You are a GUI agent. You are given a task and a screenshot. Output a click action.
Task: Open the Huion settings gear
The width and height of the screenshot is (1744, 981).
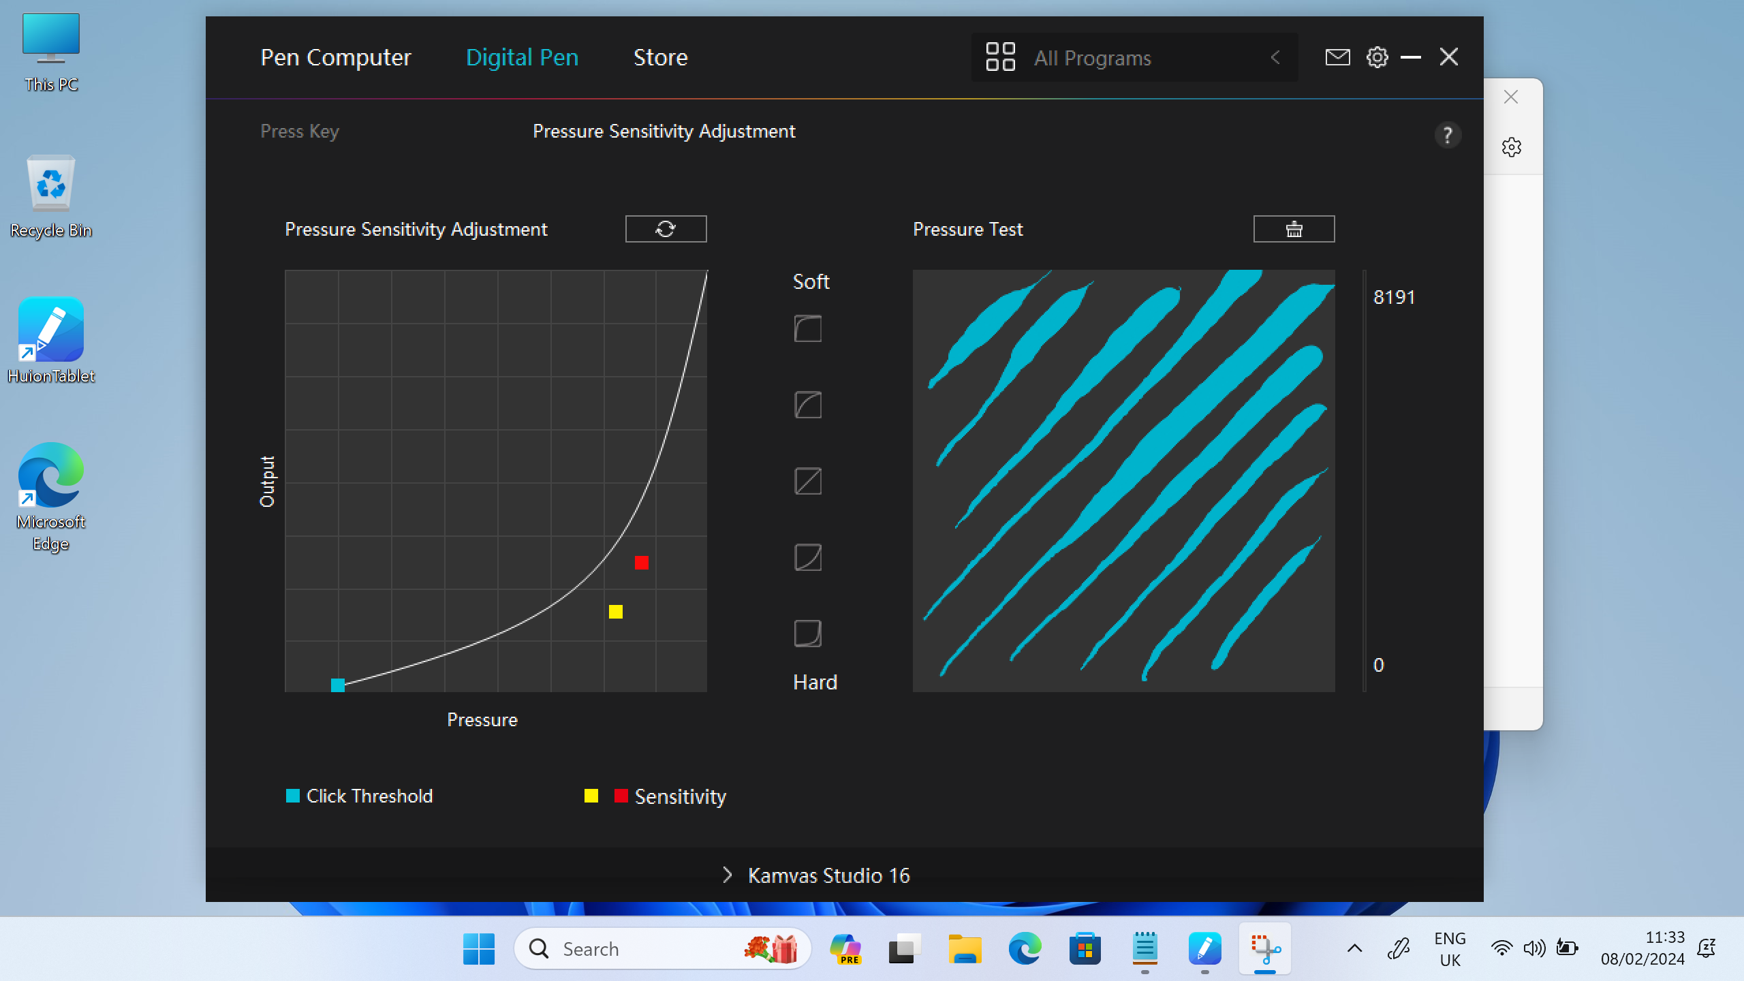pyautogui.click(x=1377, y=57)
